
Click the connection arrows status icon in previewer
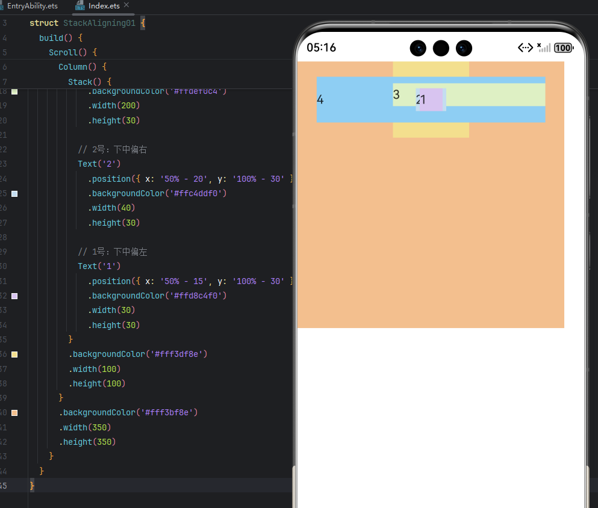pyautogui.click(x=525, y=48)
